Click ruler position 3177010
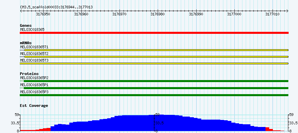The width and height of the screenshot is (298, 133). click(x=272, y=14)
